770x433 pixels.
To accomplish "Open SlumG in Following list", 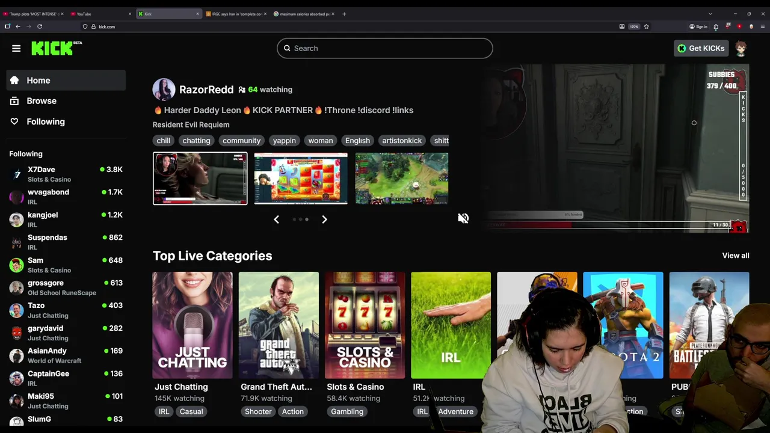I will tap(66, 419).
